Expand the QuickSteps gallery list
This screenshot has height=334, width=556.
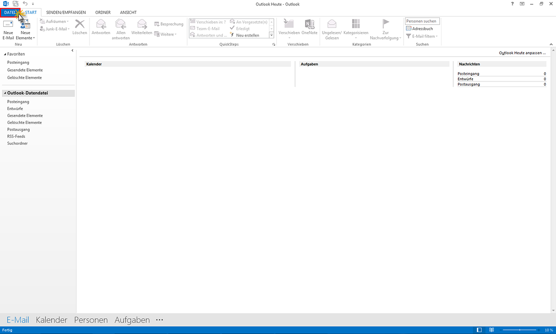pos(272,35)
